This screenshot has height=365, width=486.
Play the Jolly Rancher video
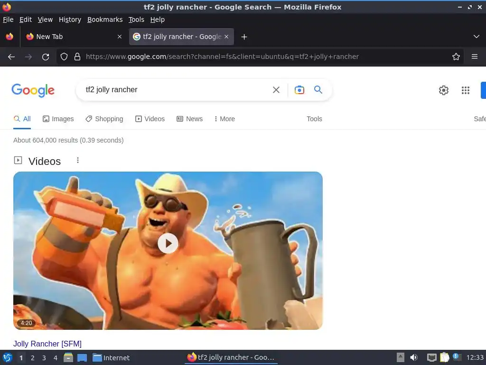[x=168, y=243]
